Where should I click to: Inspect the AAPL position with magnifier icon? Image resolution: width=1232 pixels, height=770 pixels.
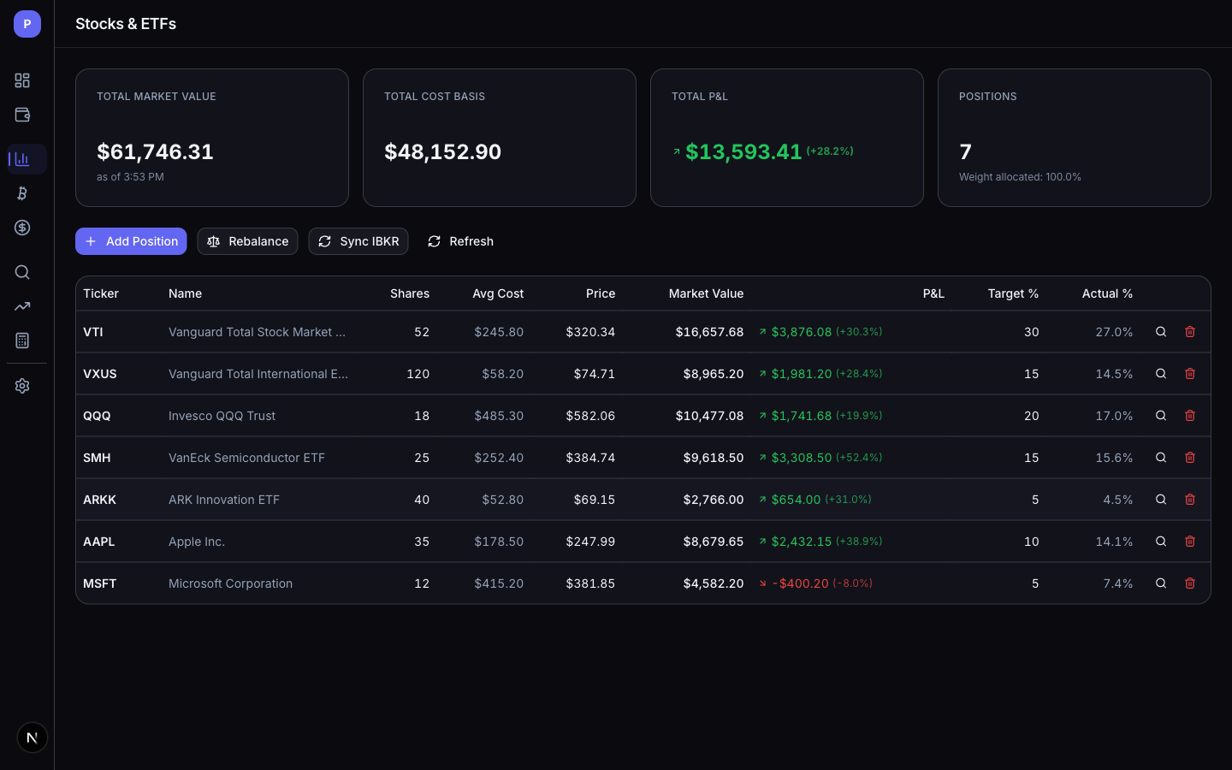(x=1161, y=542)
